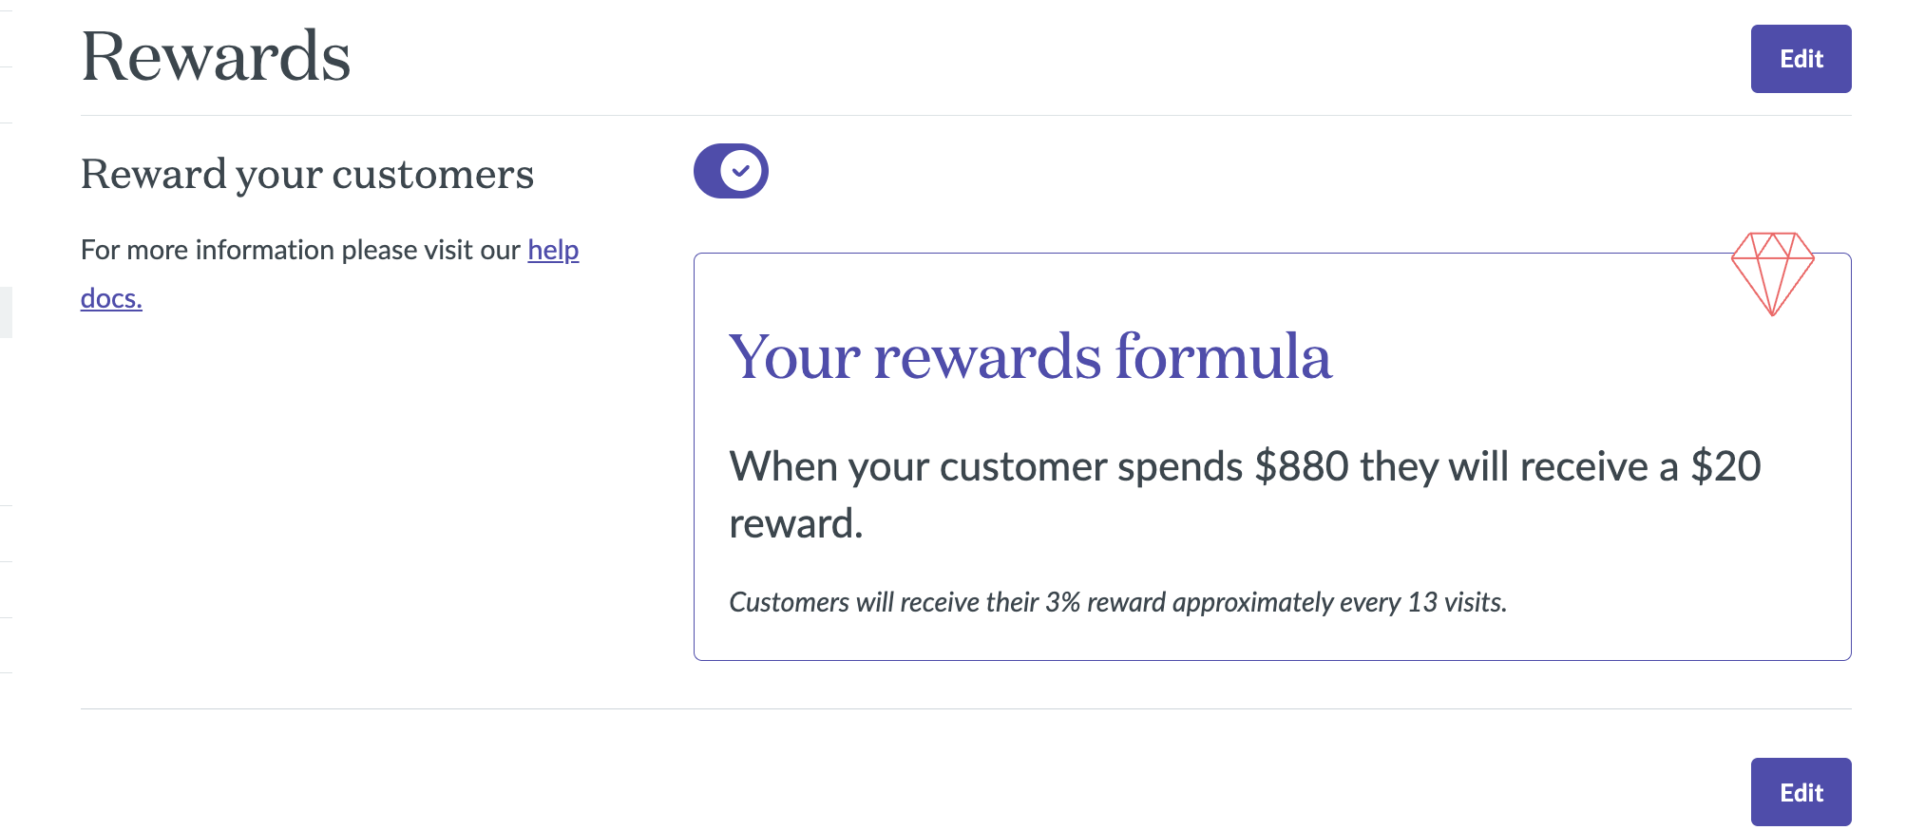The height and width of the screenshot is (830, 1906).
Task: Click "13 visits" in the italic note
Action: (1456, 602)
